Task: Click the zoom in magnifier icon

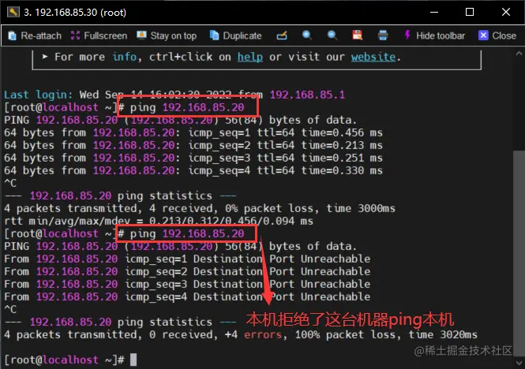Action: (x=306, y=35)
